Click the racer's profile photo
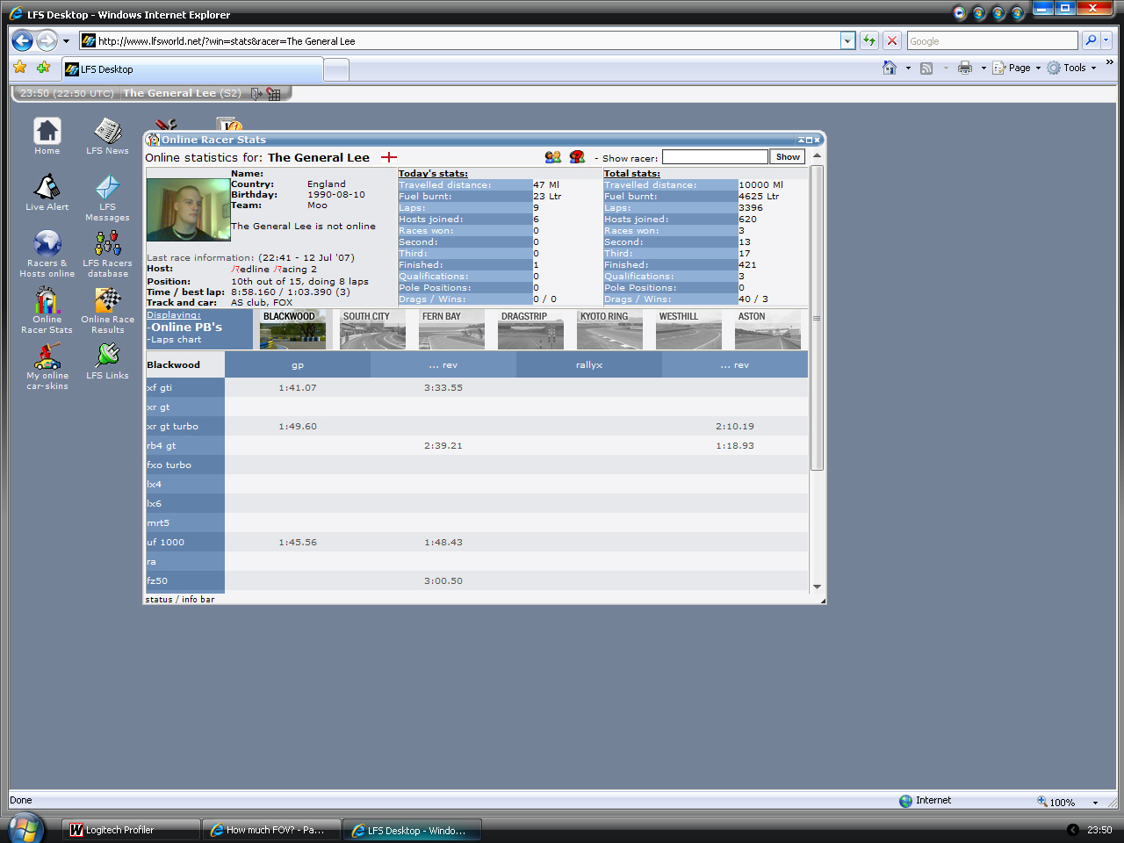 (188, 210)
